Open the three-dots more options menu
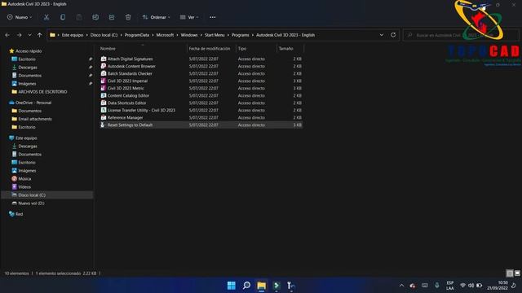Image resolution: width=522 pixels, height=293 pixels. tap(212, 17)
